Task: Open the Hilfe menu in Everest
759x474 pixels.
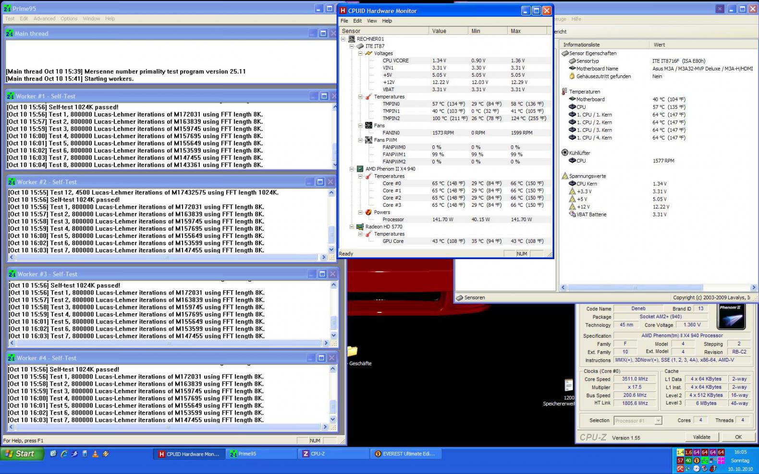Action: [576, 19]
